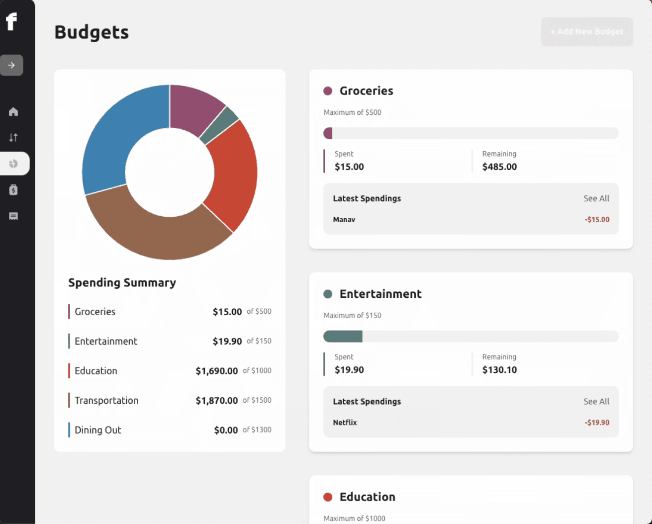Click the Add New Budget button

tap(586, 32)
